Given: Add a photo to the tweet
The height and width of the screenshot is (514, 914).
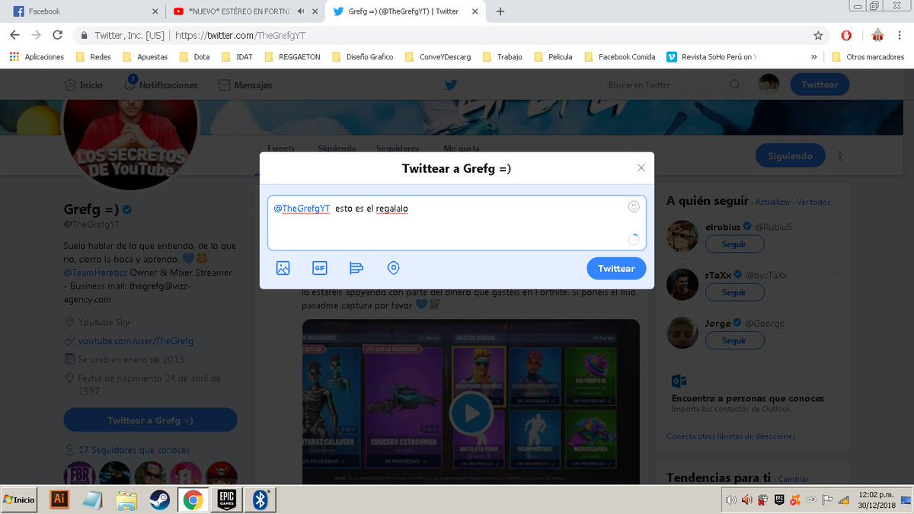Looking at the screenshot, I should tap(283, 268).
